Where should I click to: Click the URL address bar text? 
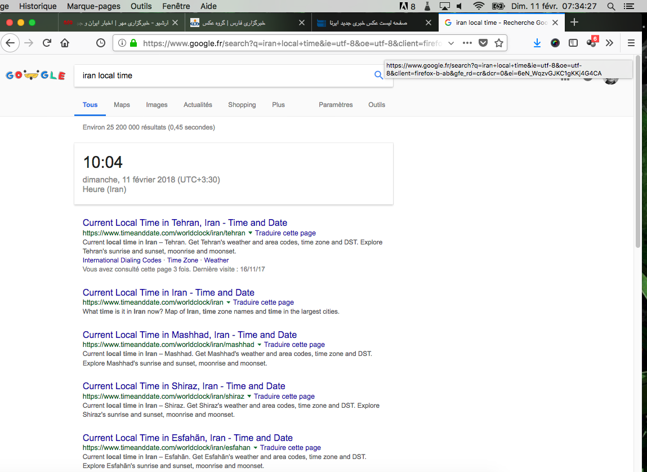pos(292,43)
